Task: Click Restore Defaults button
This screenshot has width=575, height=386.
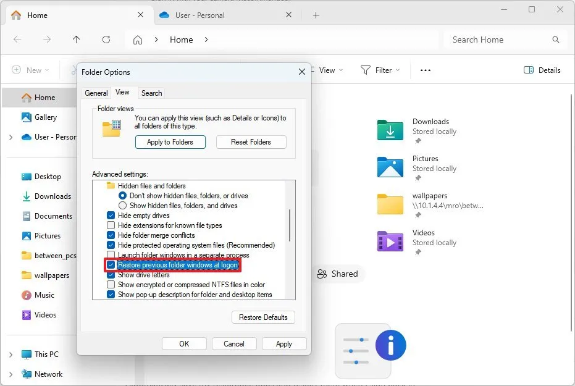Action: [x=263, y=317]
